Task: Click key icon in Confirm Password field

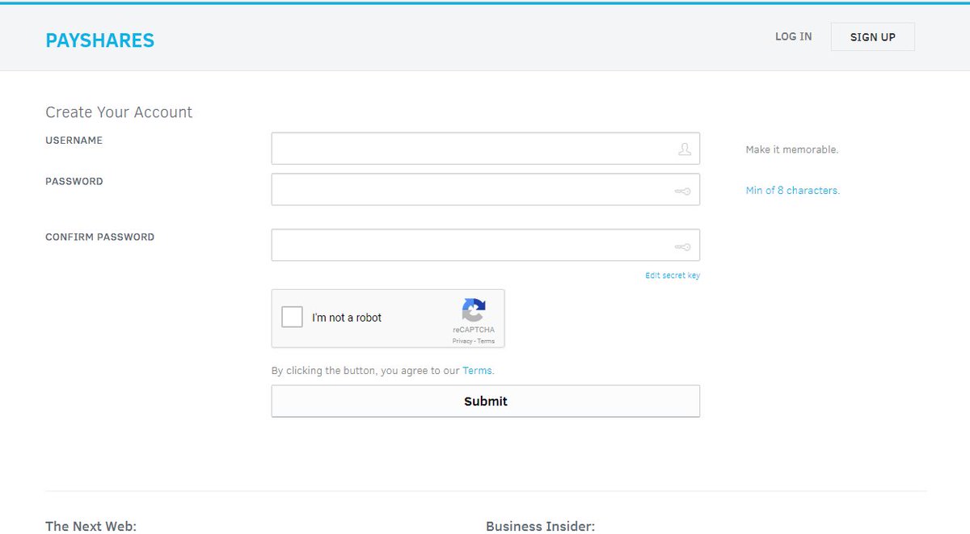Action: 682,247
